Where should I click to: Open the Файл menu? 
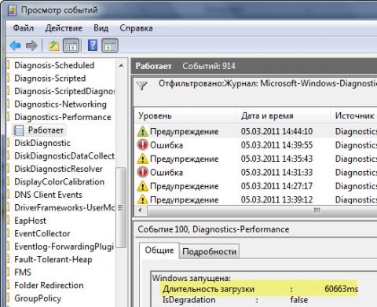[x=24, y=27]
